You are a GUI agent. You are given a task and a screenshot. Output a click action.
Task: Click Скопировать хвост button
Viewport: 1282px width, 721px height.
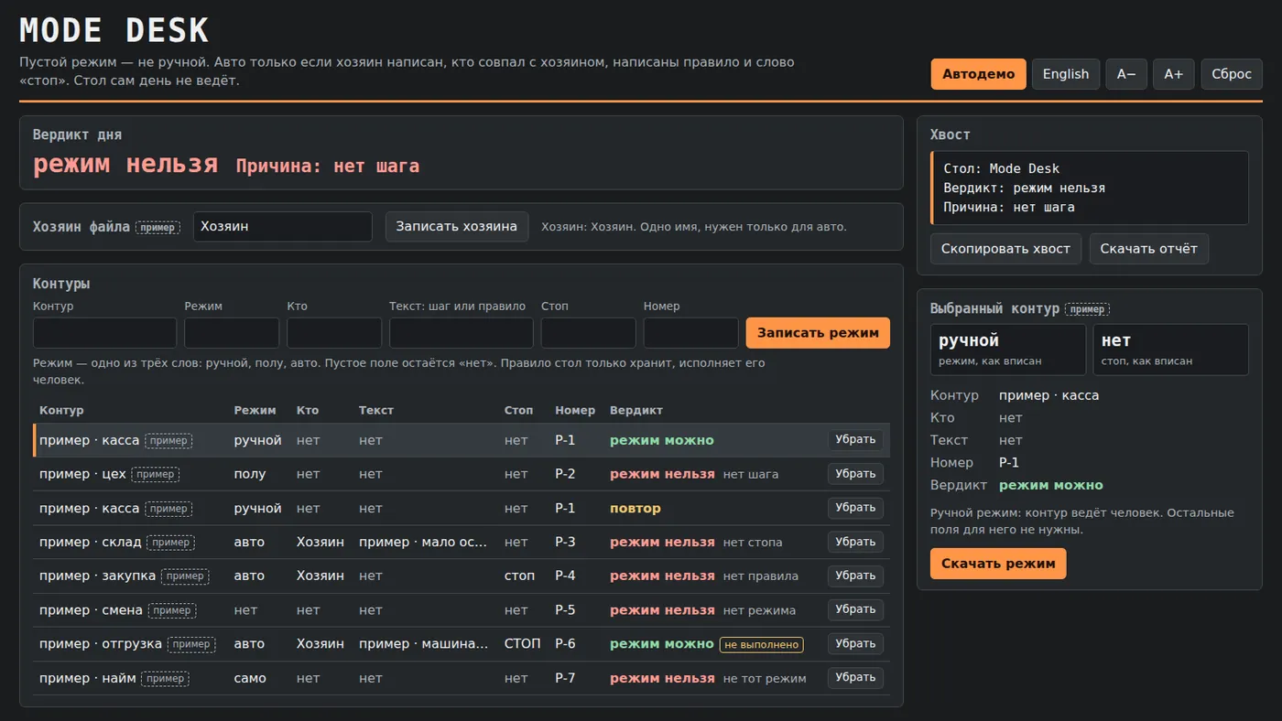1005,249
